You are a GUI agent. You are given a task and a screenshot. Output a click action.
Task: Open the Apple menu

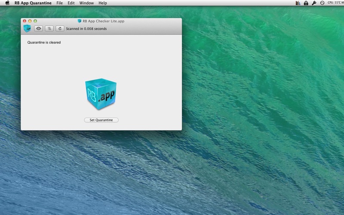[7, 3]
